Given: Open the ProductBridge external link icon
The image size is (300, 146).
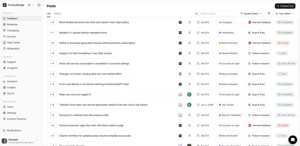Looking at the screenshot, I should tap(29, 5).
